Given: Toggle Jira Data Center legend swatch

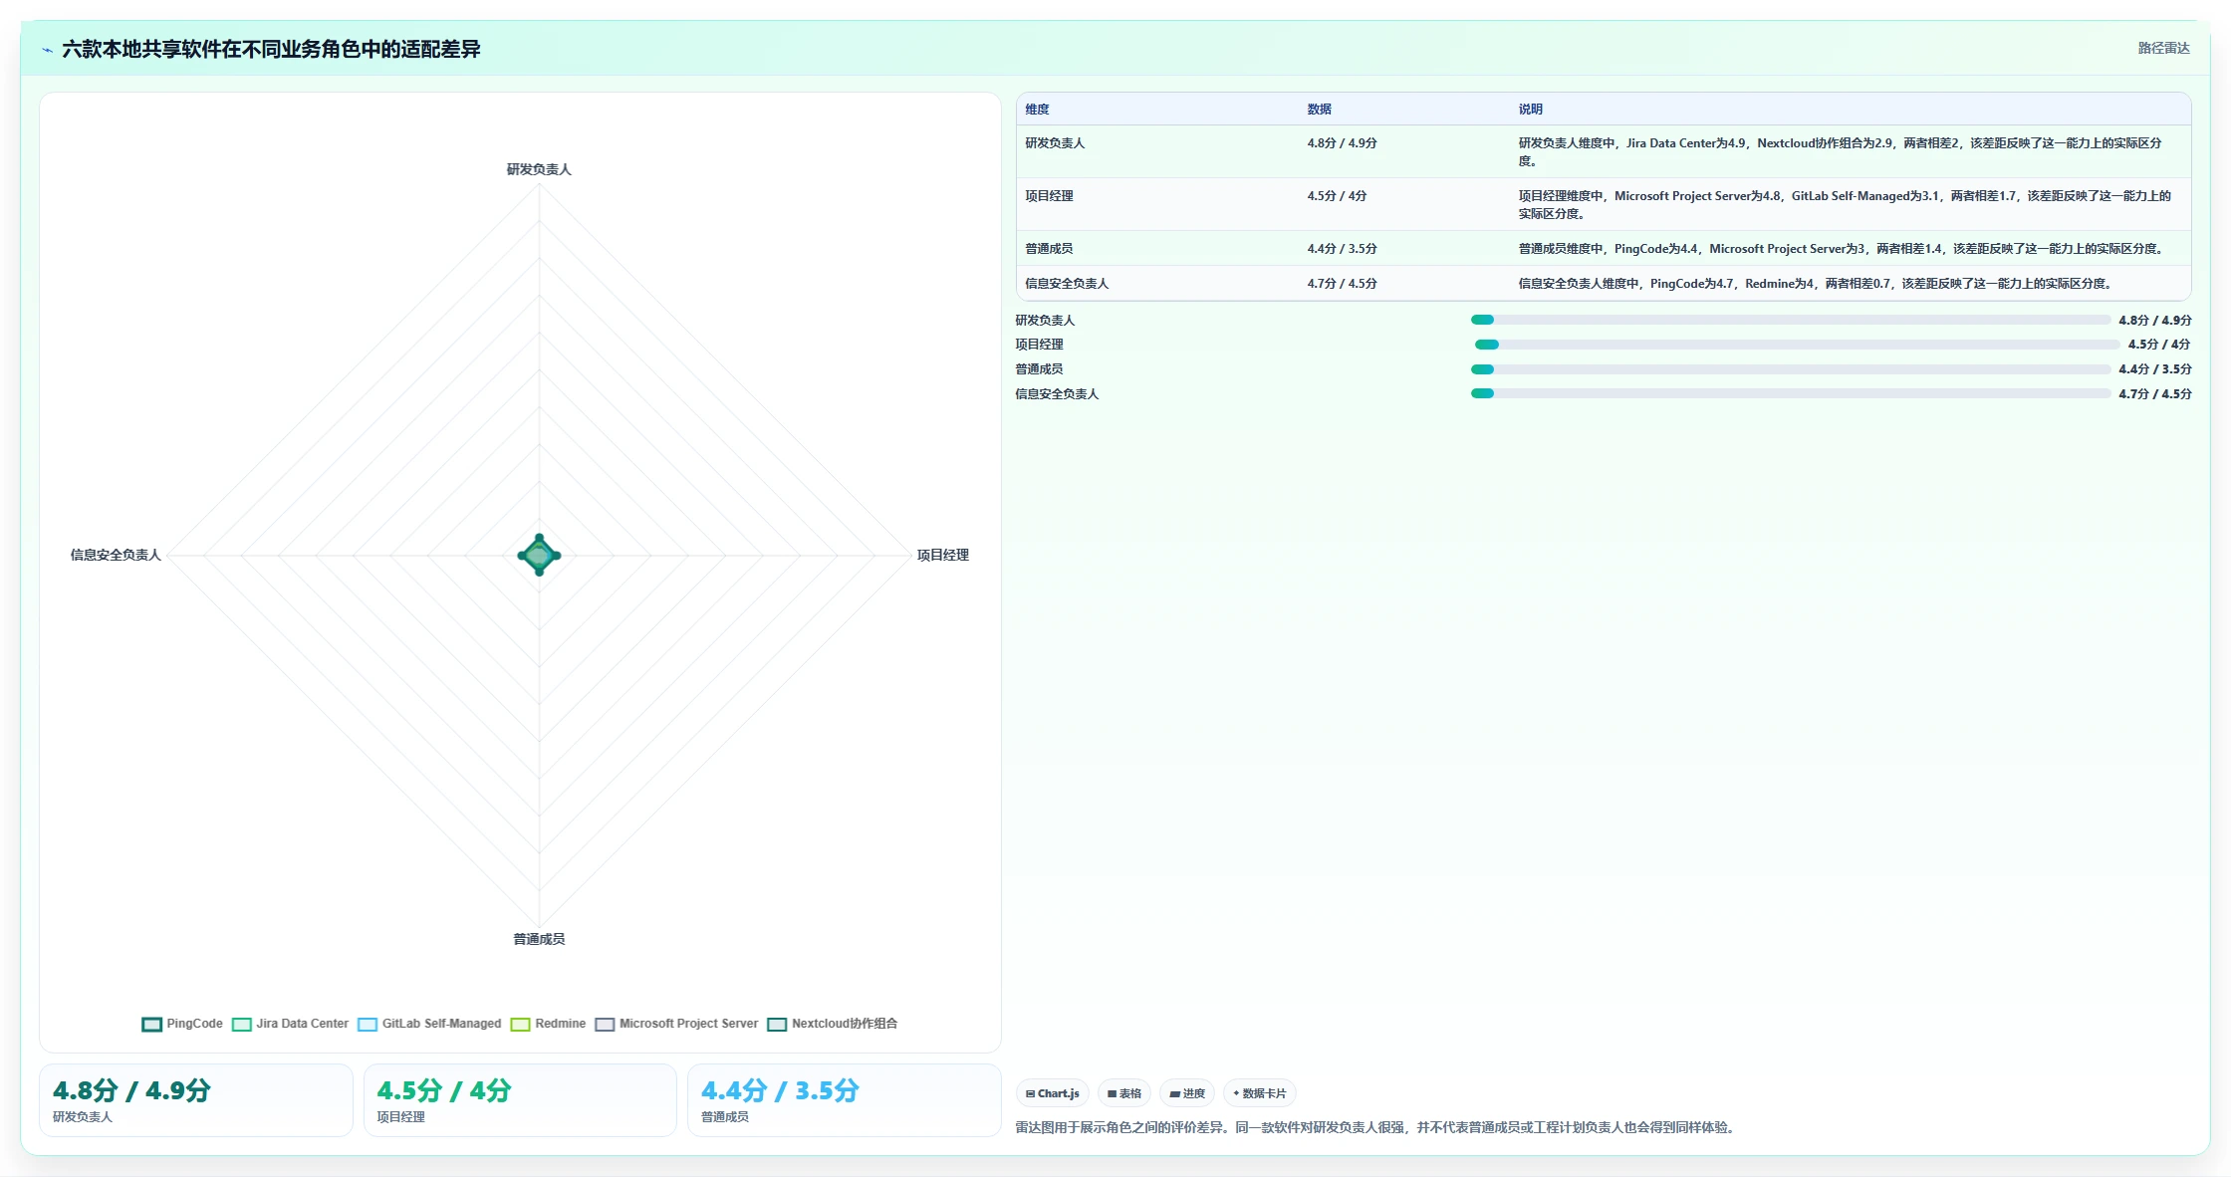Looking at the screenshot, I should click(241, 1024).
